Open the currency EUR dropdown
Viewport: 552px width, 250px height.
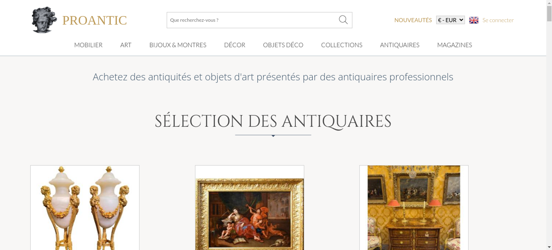pos(450,20)
